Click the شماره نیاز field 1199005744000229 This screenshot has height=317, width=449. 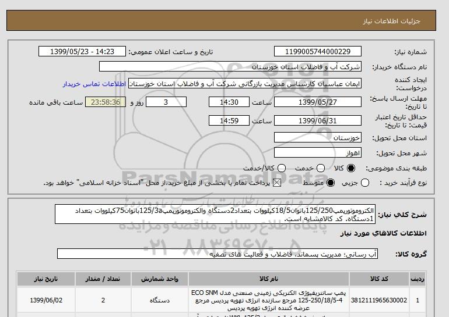[x=318, y=51]
